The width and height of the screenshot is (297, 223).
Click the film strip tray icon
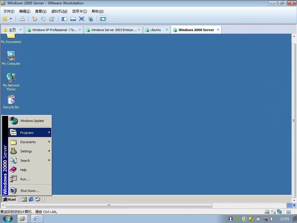point(231,219)
